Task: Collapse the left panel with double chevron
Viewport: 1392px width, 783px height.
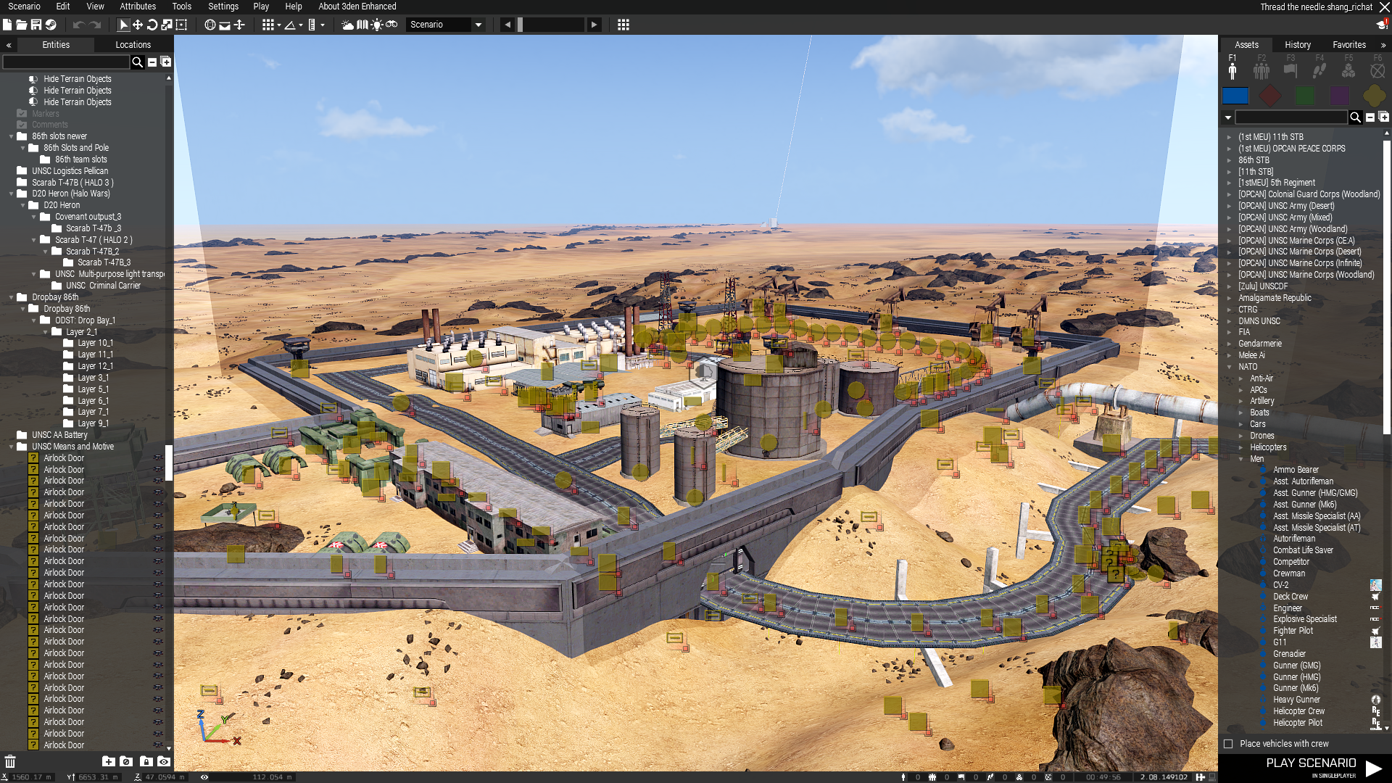Action: [x=9, y=45]
